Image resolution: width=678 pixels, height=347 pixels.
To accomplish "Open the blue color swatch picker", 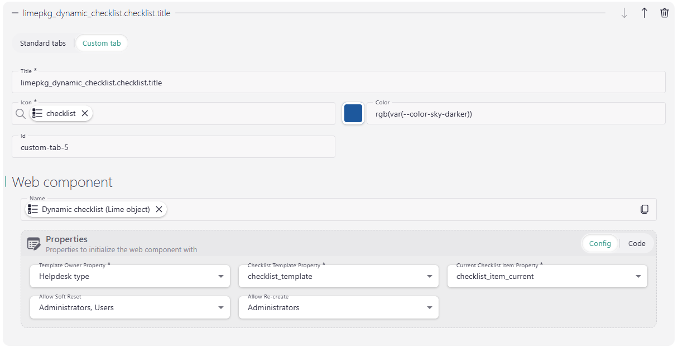I will (x=353, y=113).
